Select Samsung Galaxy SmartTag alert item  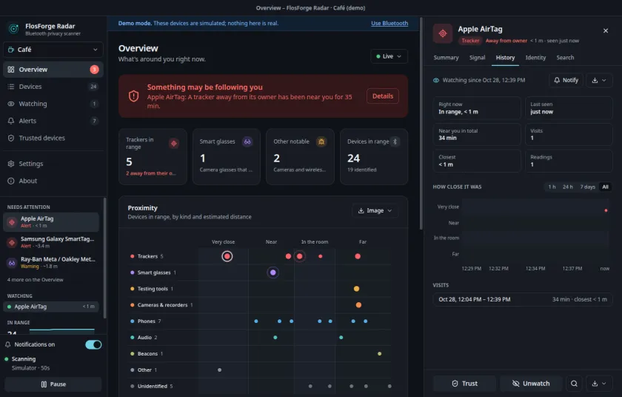point(51,242)
